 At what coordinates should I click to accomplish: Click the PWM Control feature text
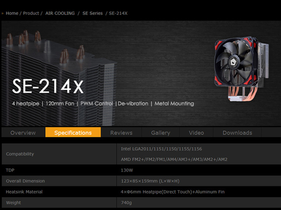click(97, 104)
